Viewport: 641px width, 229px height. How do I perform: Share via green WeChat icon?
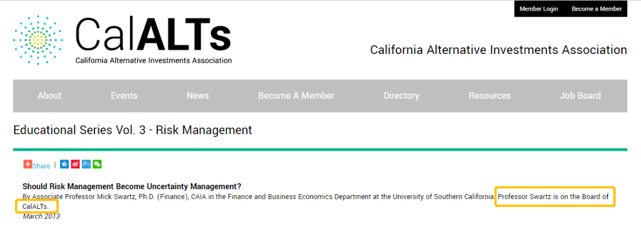tap(97, 164)
